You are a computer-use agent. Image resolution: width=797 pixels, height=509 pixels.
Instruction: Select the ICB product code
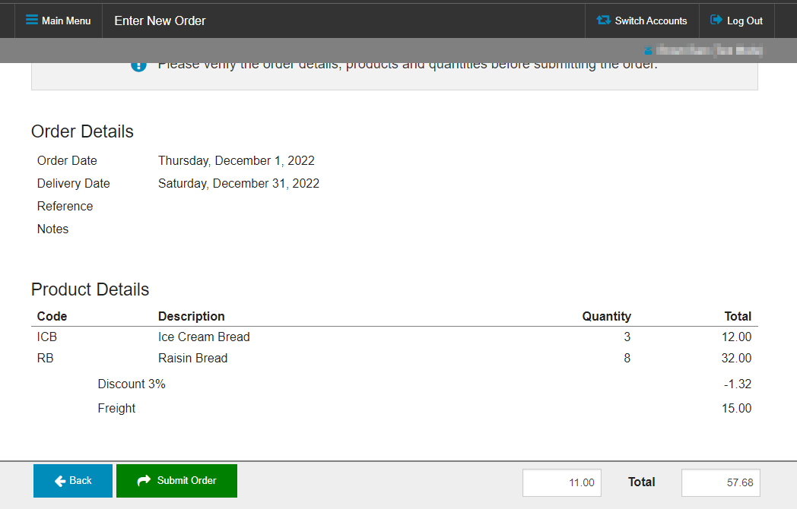[x=46, y=337]
